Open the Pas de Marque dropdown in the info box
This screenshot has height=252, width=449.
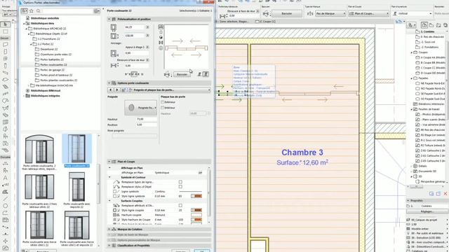coord(330,13)
